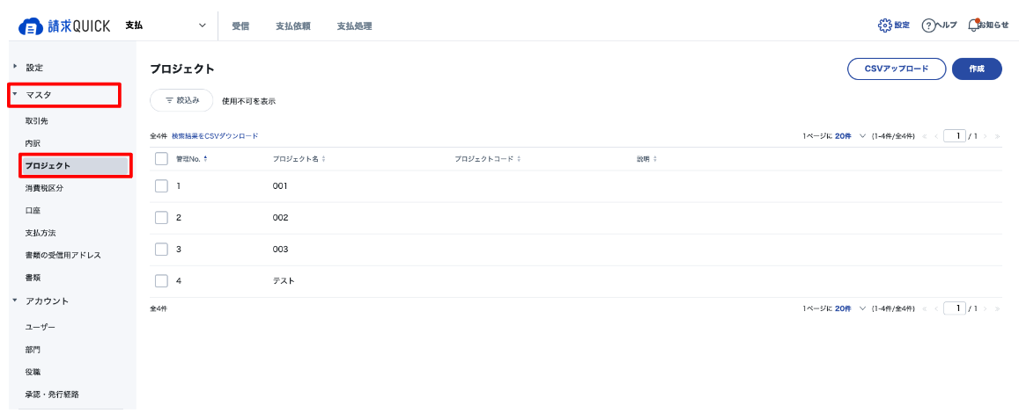Go to previous page in top pagination
Viewport: 1019px width, 413px height.
point(936,136)
